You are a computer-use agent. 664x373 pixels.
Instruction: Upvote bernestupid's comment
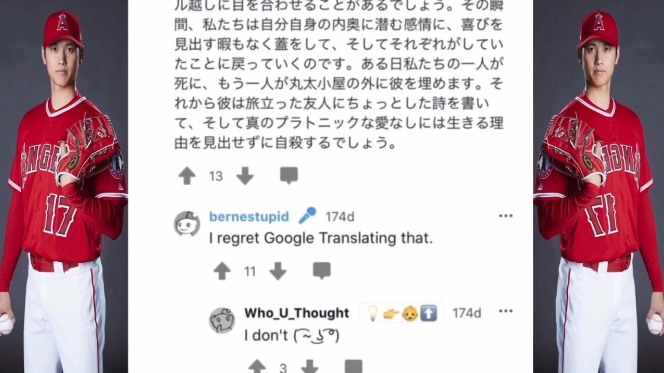click(x=222, y=271)
